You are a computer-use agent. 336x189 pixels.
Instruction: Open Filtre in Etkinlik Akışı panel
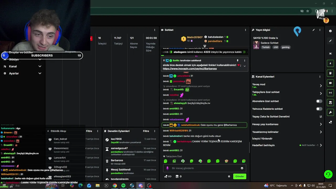[89, 131]
